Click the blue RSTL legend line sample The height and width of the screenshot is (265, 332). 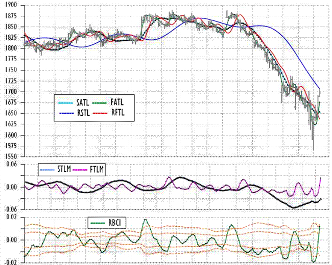[66, 113]
